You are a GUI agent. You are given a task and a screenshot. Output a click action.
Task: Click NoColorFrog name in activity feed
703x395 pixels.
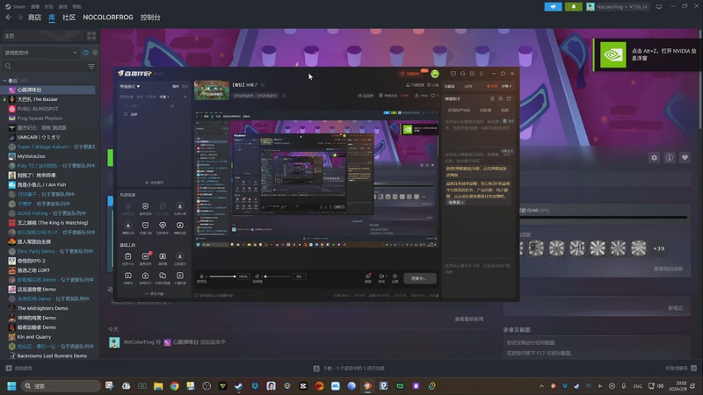(139, 341)
